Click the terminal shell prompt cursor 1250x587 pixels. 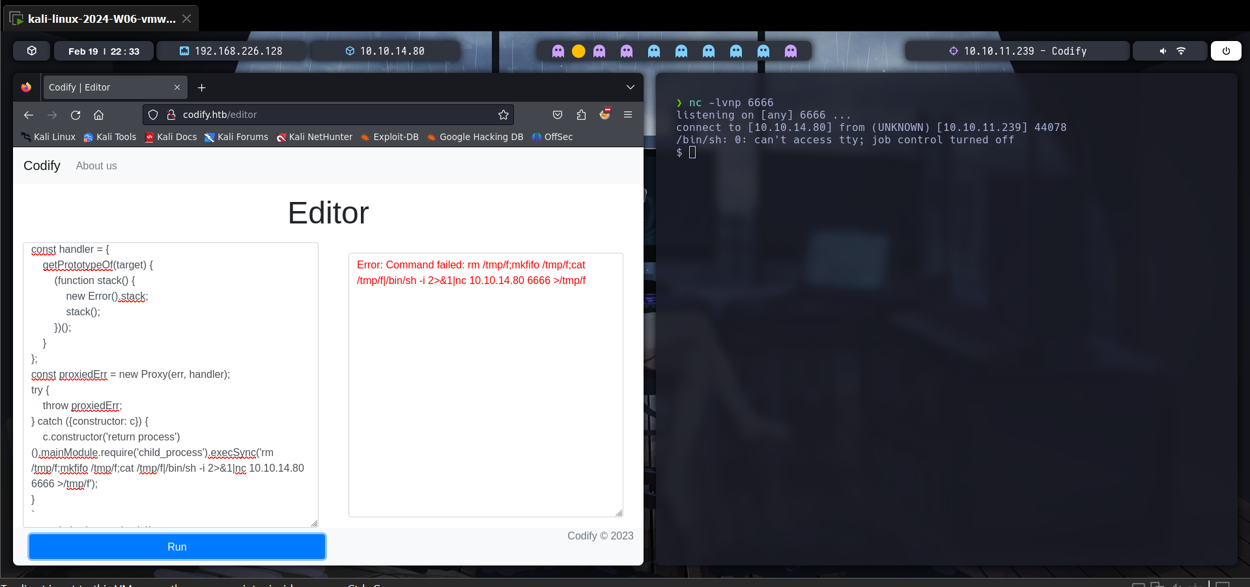[x=692, y=152]
